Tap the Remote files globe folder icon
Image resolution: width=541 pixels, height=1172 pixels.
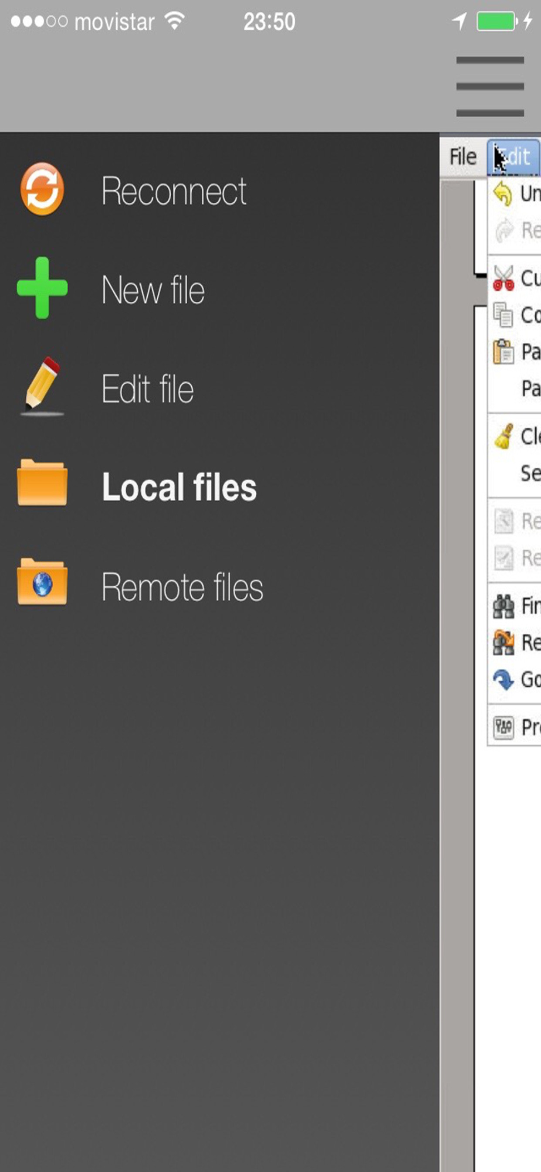[42, 583]
